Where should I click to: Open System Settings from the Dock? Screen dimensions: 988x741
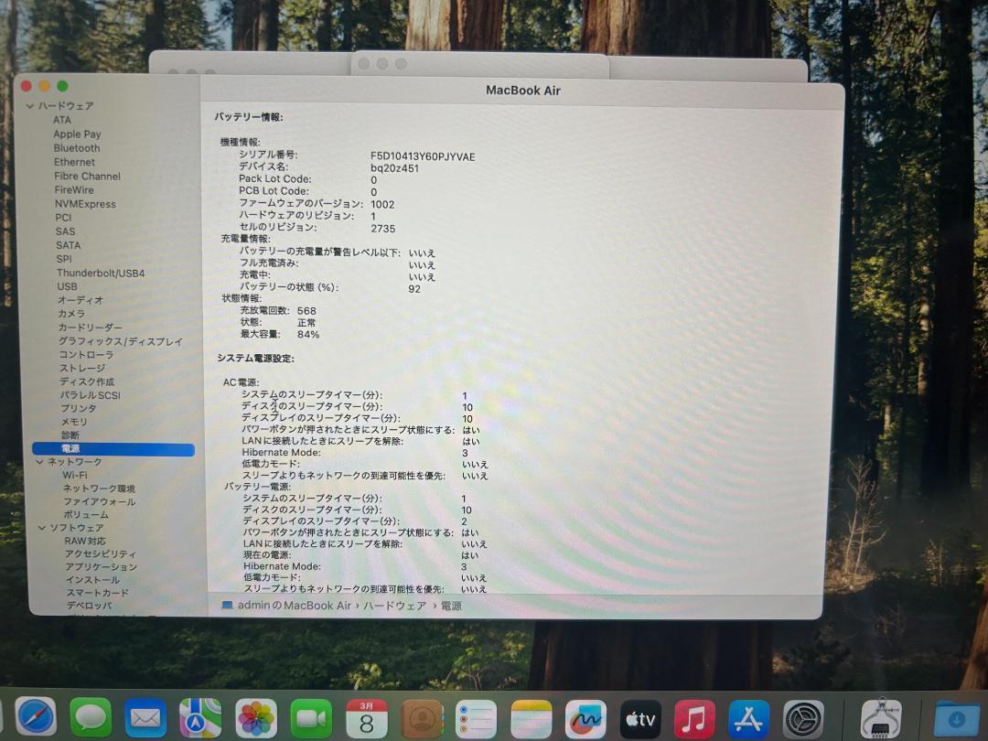point(803,719)
